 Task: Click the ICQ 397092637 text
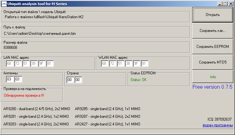click(x=220, y=119)
